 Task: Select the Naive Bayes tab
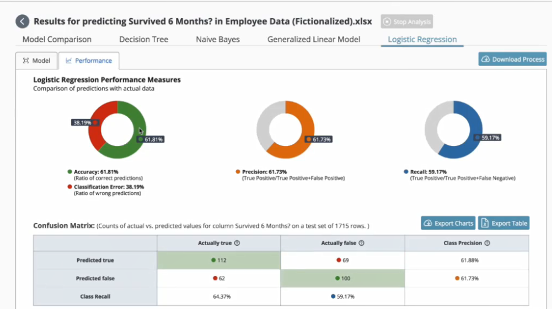(x=218, y=40)
